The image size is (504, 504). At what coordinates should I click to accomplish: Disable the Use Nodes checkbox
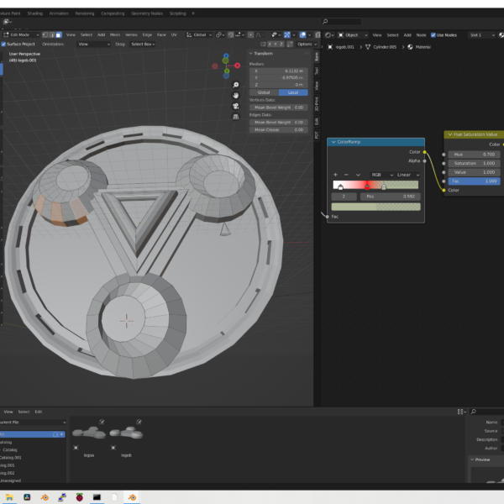[433, 35]
